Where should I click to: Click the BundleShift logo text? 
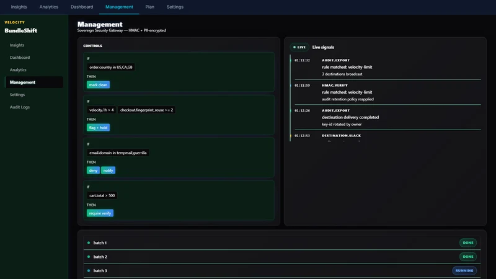[x=21, y=30]
